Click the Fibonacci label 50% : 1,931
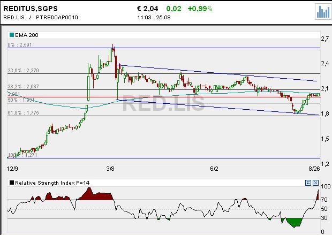Image resolution: width=332 pixels, height=235 pixels. [21, 100]
